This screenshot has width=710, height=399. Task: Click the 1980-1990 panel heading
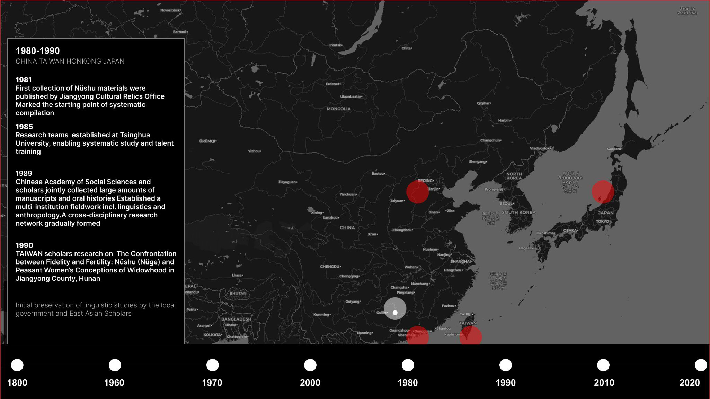pyautogui.click(x=38, y=51)
